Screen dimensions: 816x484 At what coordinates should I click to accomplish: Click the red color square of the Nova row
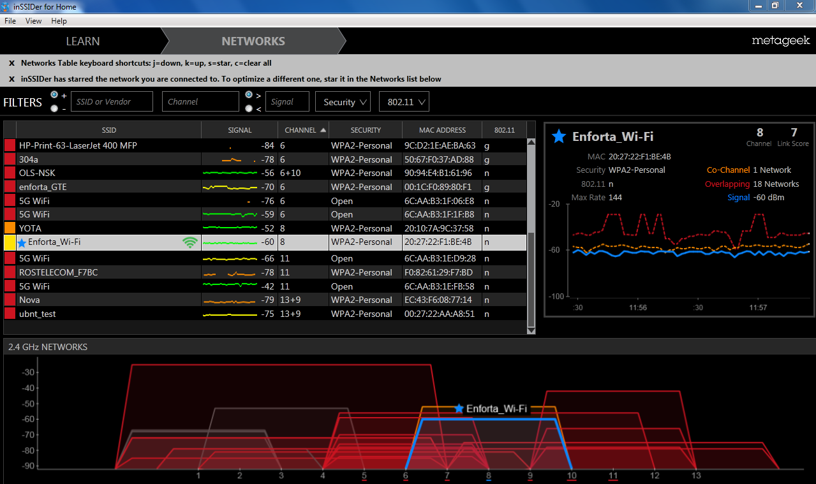pos(10,300)
